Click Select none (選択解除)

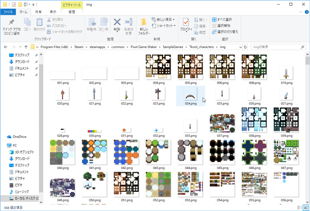click(x=221, y=25)
